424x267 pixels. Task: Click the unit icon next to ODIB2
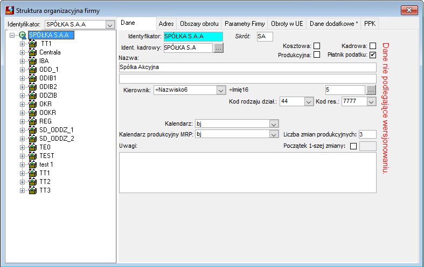[x=32, y=87]
